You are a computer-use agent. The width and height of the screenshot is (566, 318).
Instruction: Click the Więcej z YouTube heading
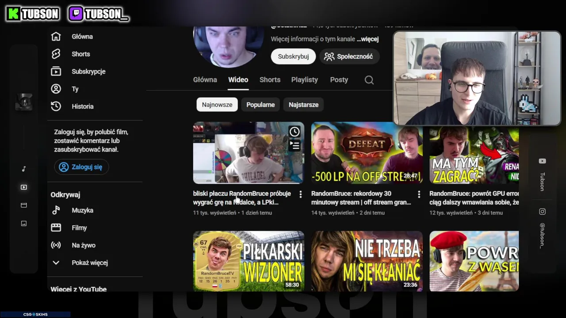tap(79, 289)
